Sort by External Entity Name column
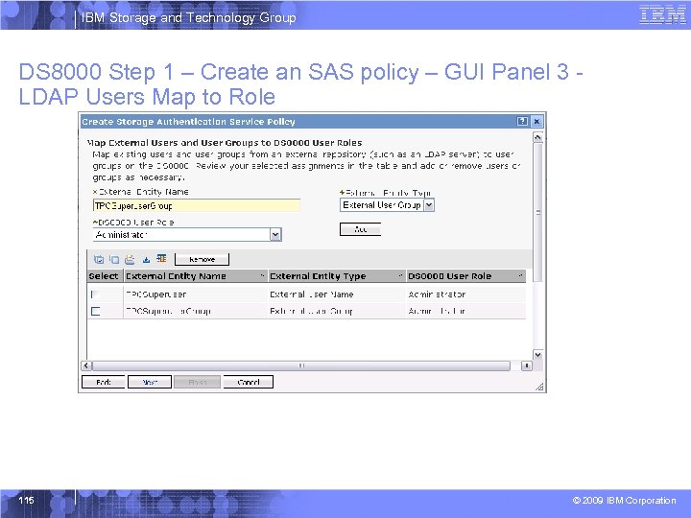Screen dimensions: 691x518 coord(262,276)
